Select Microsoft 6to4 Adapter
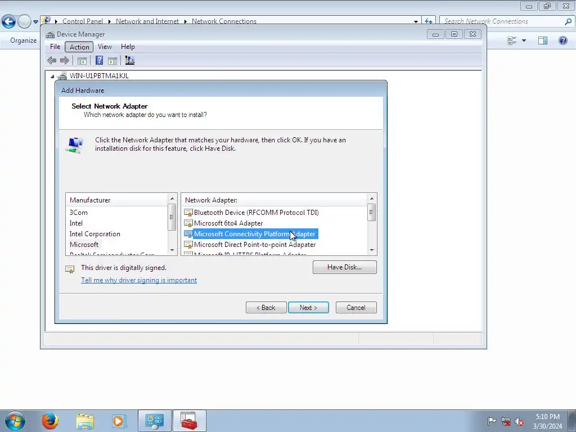The image size is (576, 432). [x=228, y=223]
